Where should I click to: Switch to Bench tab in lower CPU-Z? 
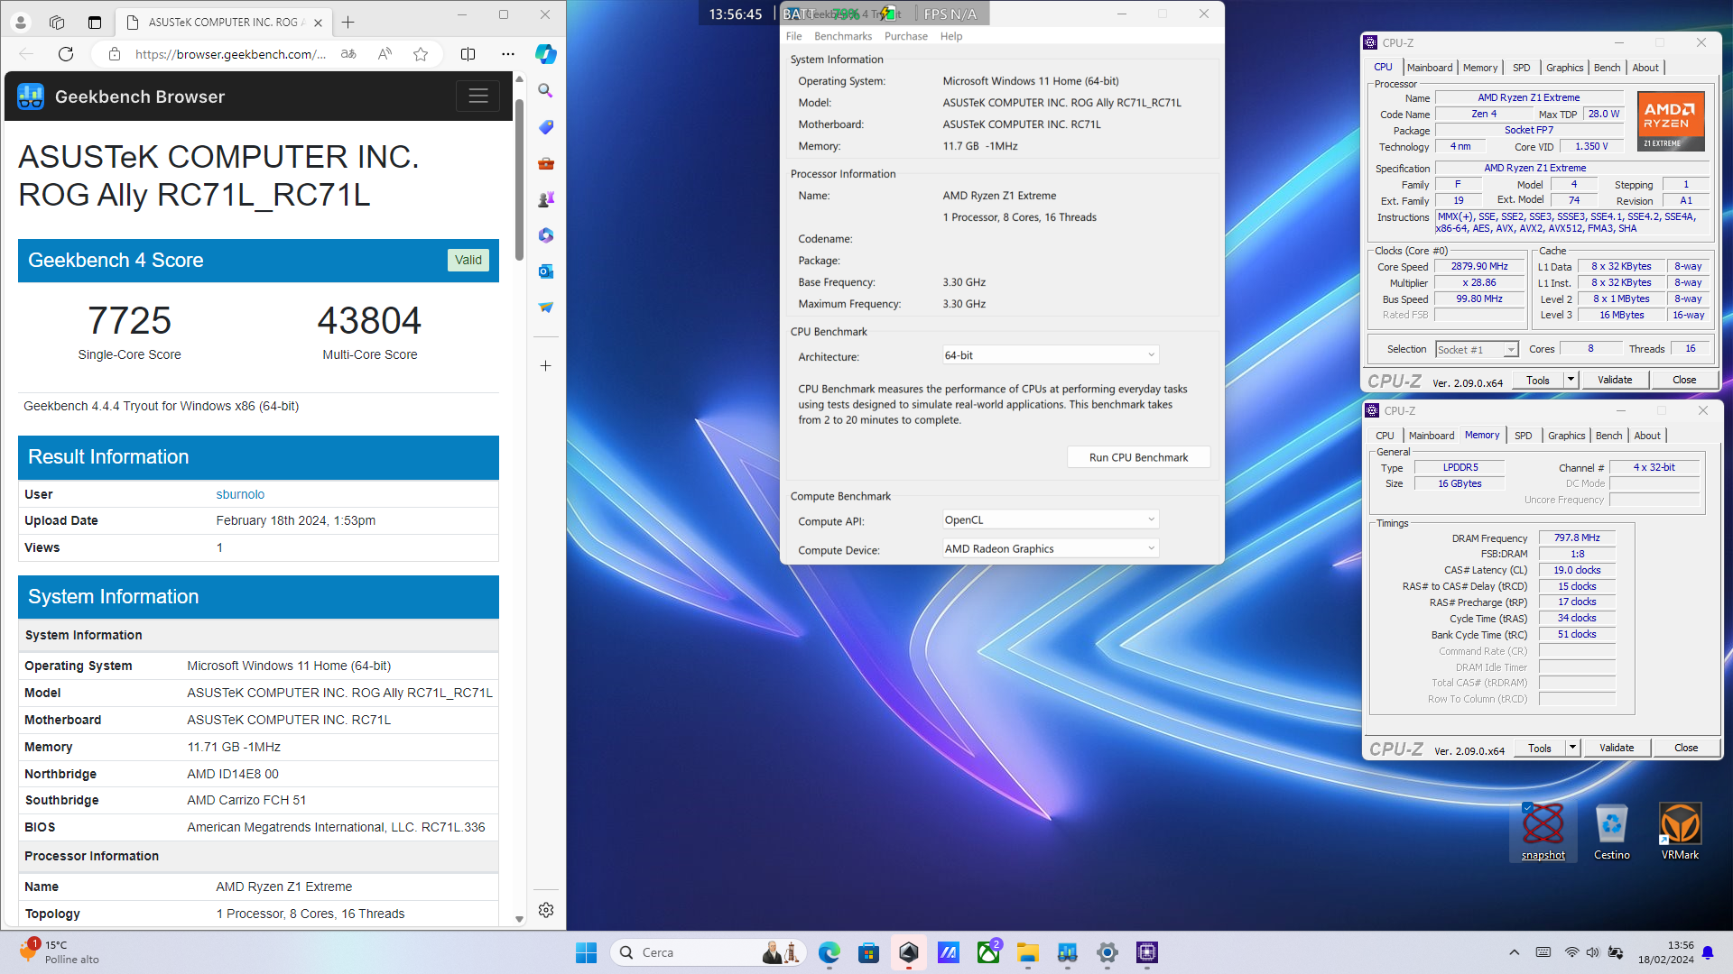tap(1608, 436)
